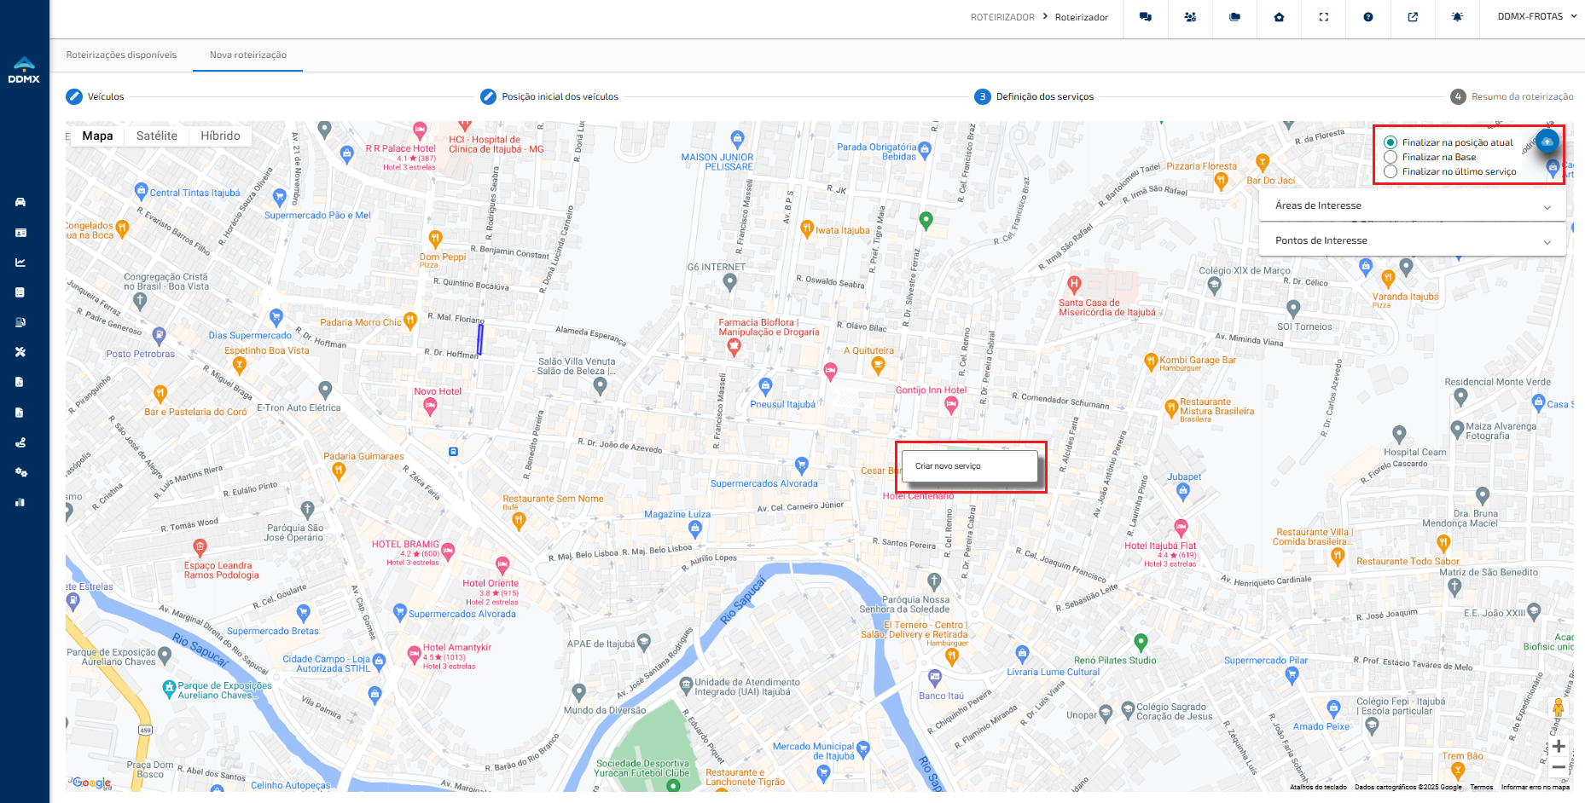Open the alerts bell icon

point(1457,17)
